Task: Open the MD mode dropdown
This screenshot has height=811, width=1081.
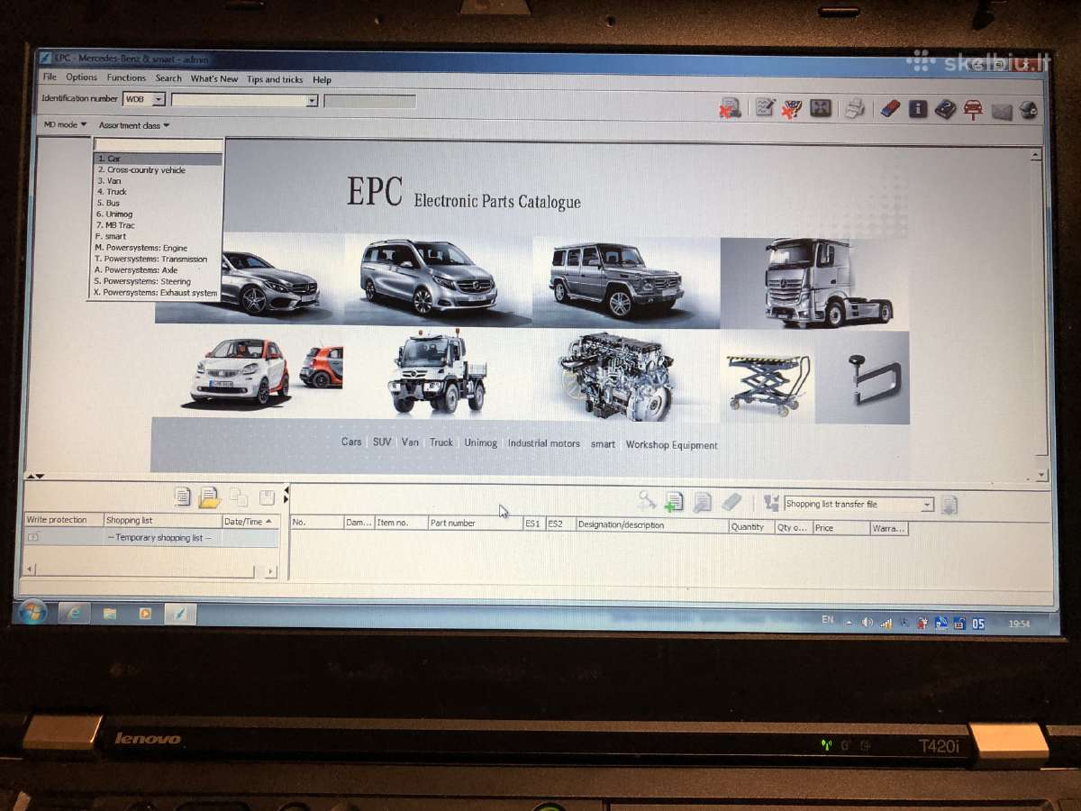Action: tap(66, 124)
